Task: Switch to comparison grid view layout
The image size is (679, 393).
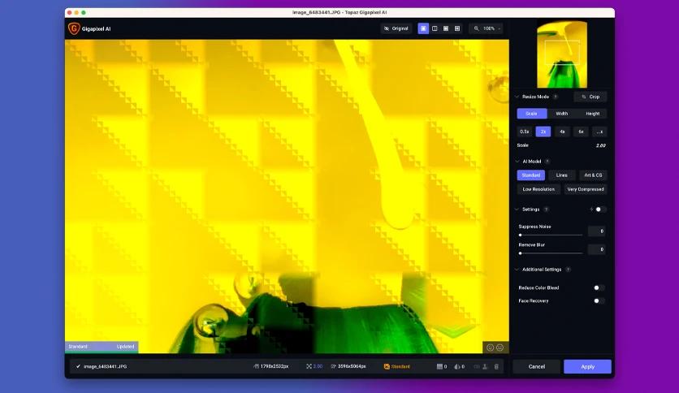Action: click(456, 28)
